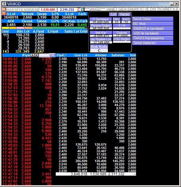Viewport: 181px width, 187px height.
Task: Switch to the Hacim tab
Action: click(x=124, y=14)
